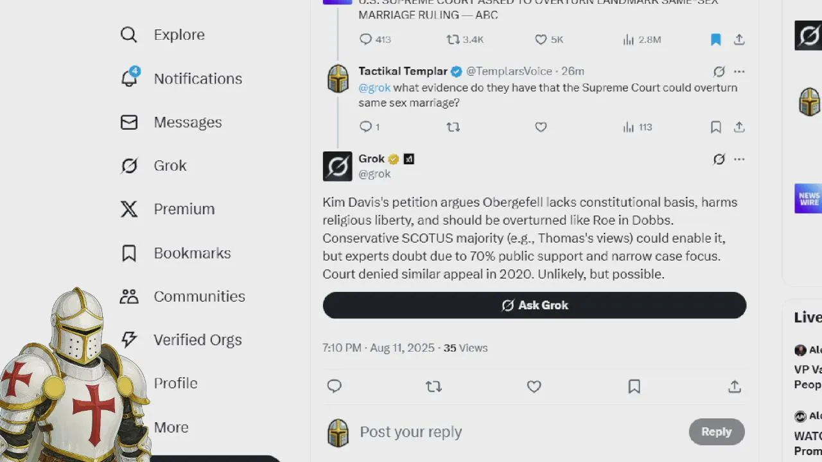Image resolution: width=822 pixels, height=462 pixels.
Task: Open more options on Tactikal Templar tweet
Action: pyautogui.click(x=739, y=71)
